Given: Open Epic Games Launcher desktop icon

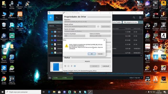Looking at the screenshot, I should 155,26.
